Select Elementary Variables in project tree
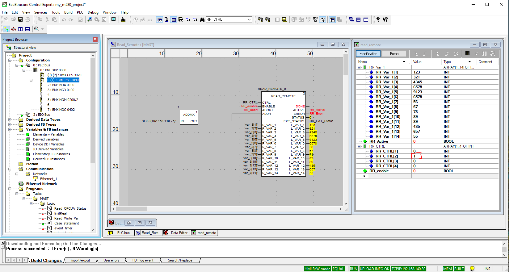The width and height of the screenshot is (509, 272). coord(48,134)
